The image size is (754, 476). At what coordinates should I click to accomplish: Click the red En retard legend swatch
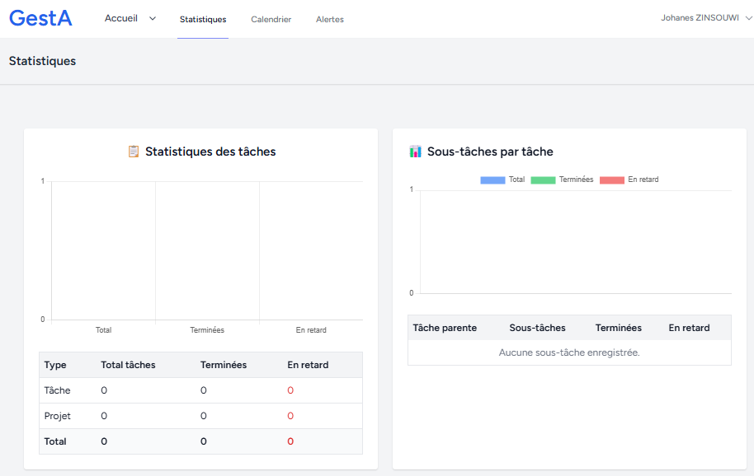(x=611, y=180)
